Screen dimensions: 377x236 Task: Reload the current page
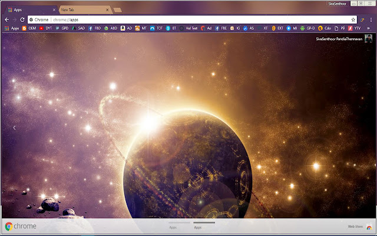pyautogui.click(x=22, y=19)
